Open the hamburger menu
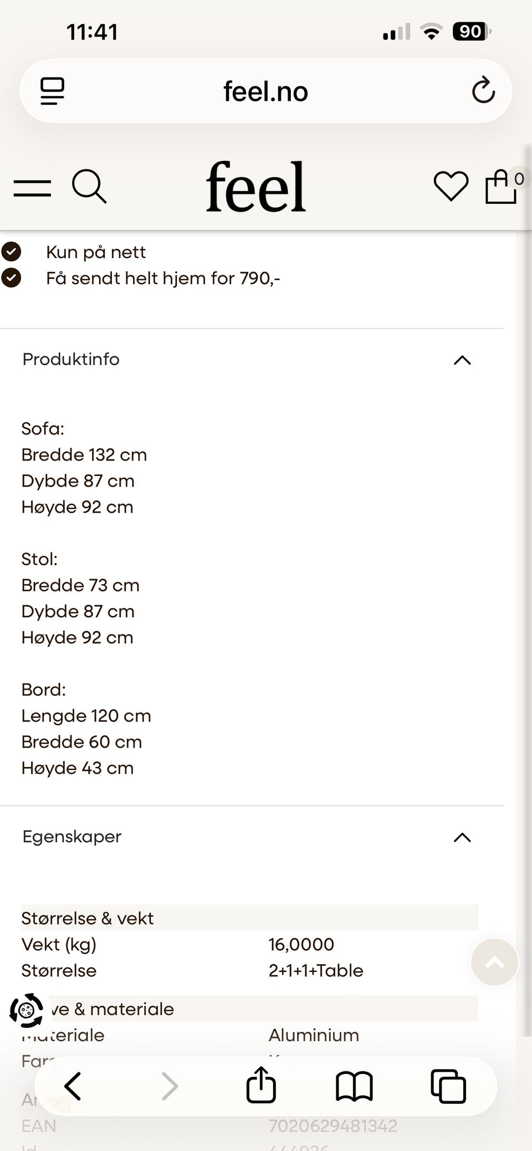The width and height of the screenshot is (532, 1151). point(32,188)
